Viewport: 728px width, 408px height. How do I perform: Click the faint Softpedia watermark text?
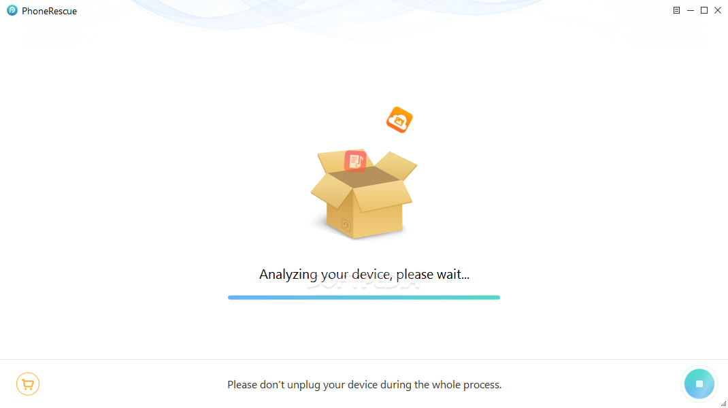point(363,283)
